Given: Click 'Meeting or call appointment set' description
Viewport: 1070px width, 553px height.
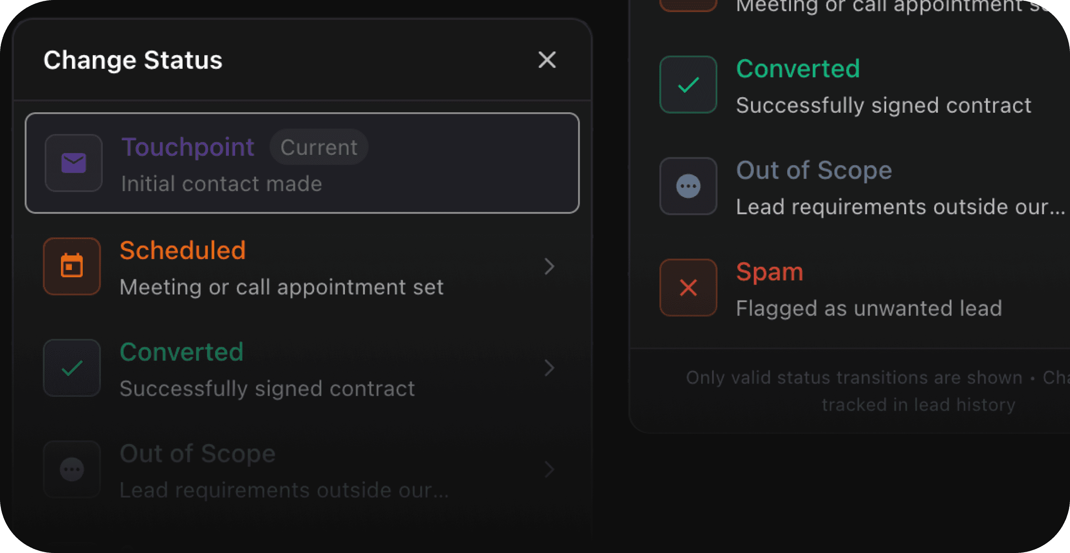Looking at the screenshot, I should click(281, 287).
